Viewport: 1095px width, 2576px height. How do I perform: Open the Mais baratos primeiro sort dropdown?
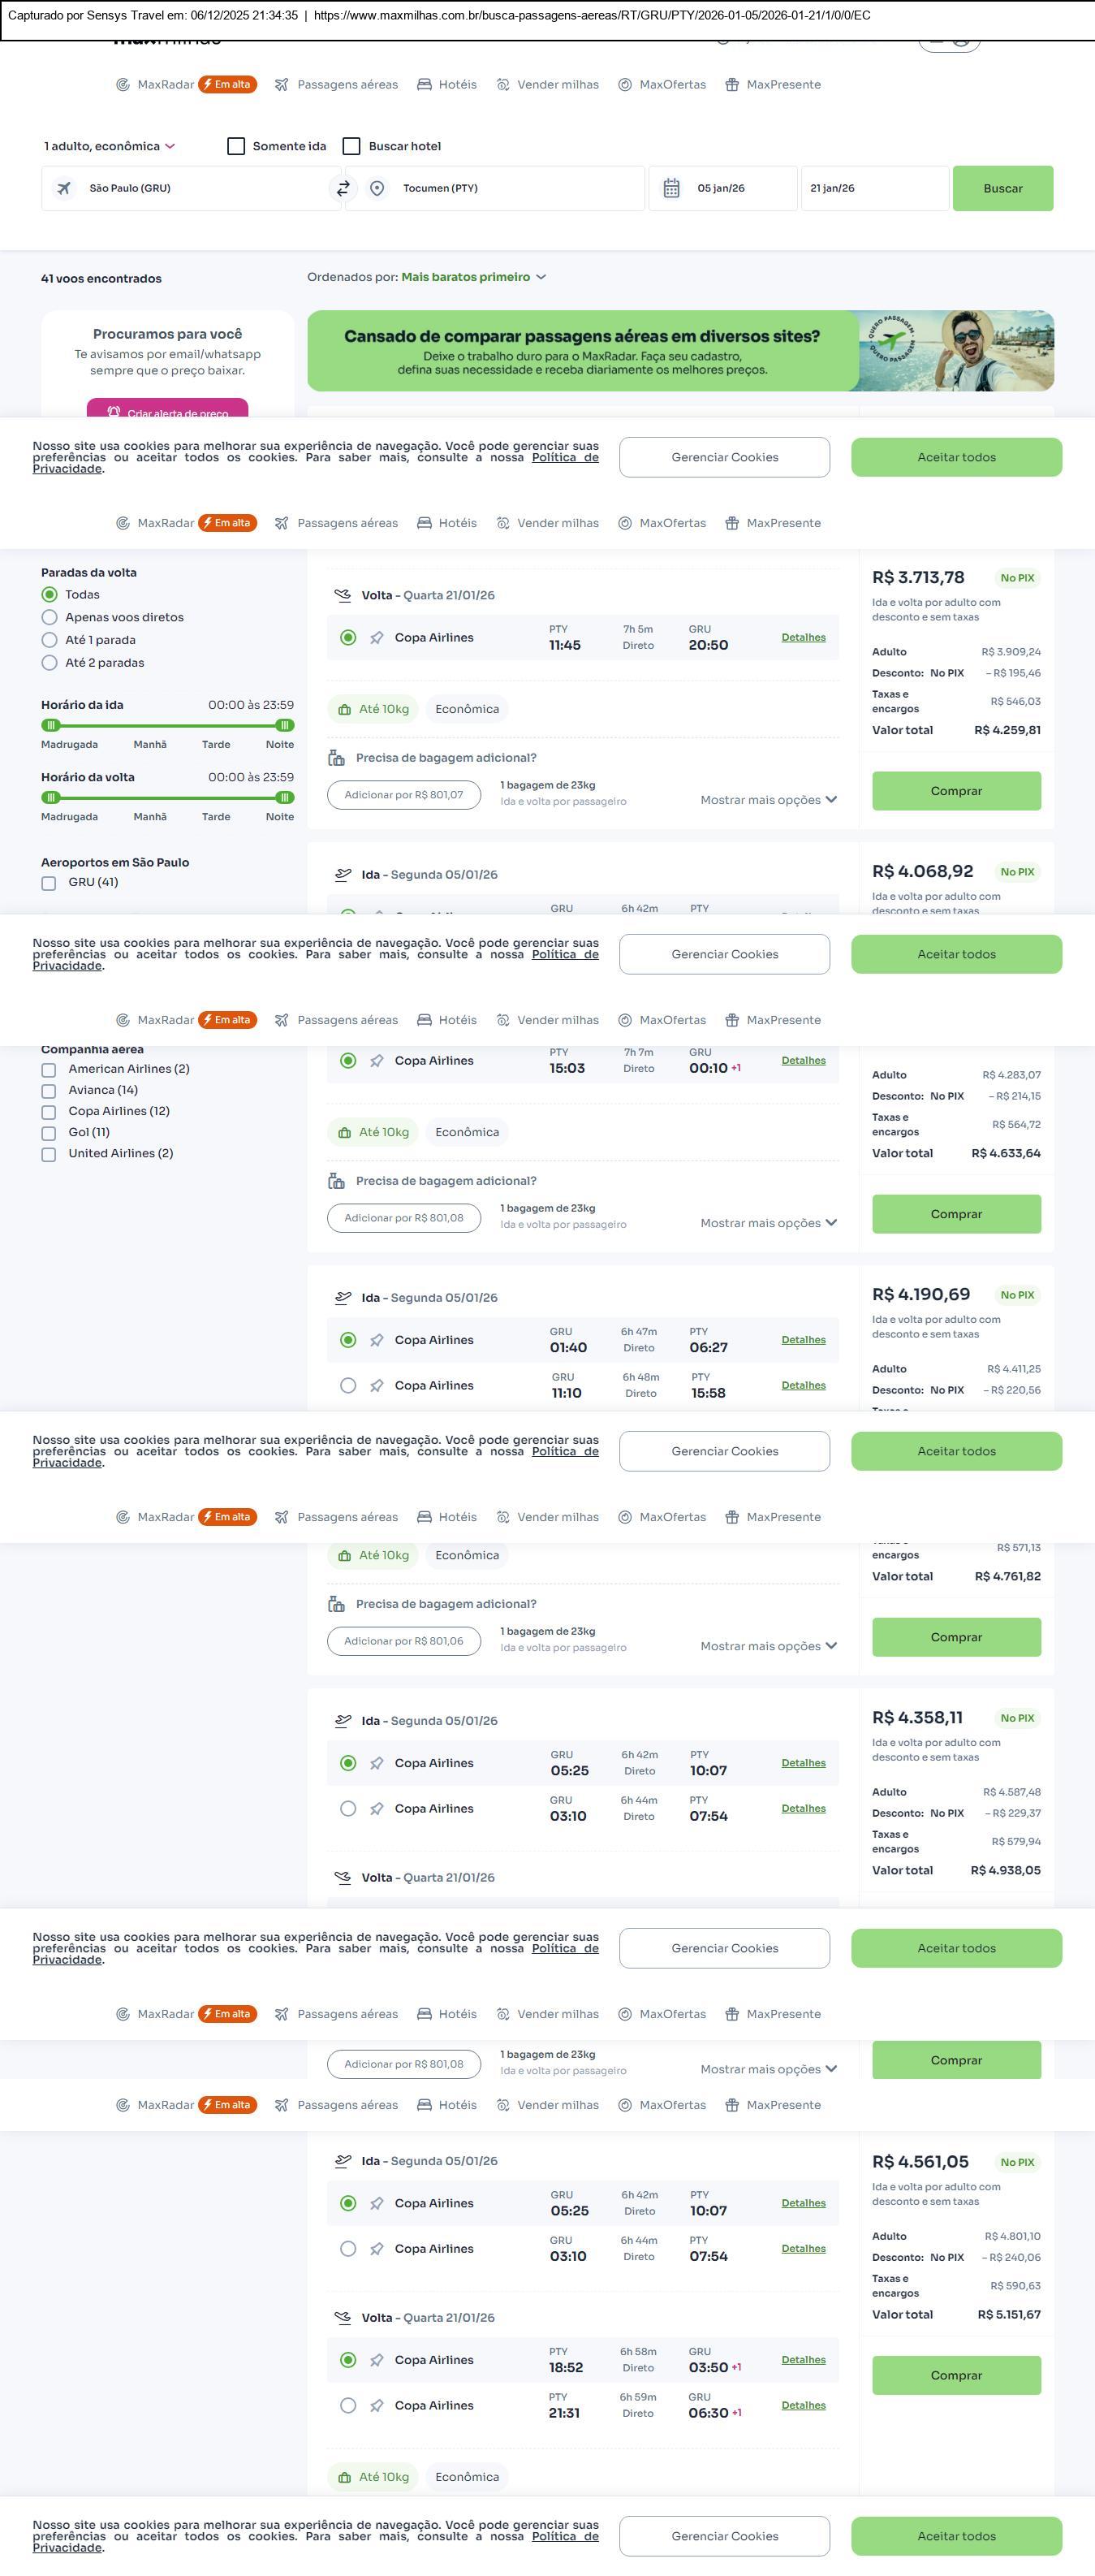(473, 277)
